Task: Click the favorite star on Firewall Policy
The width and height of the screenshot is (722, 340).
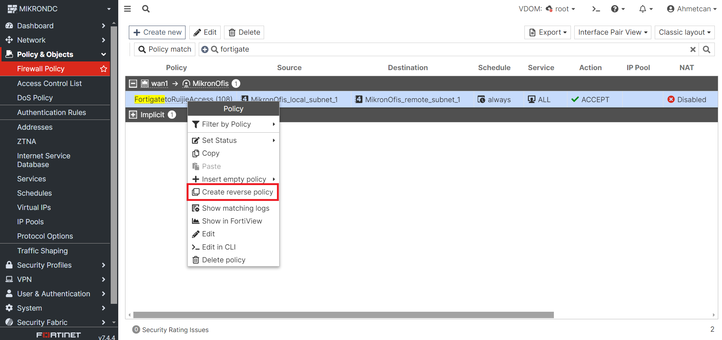Action: pyautogui.click(x=104, y=69)
